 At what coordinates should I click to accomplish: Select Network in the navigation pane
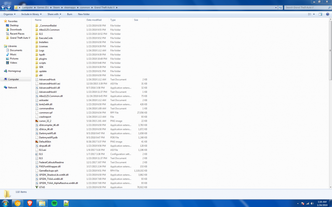coord(13,87)
